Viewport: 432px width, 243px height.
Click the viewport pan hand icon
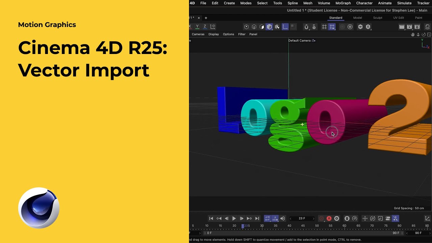pos(412,34)
